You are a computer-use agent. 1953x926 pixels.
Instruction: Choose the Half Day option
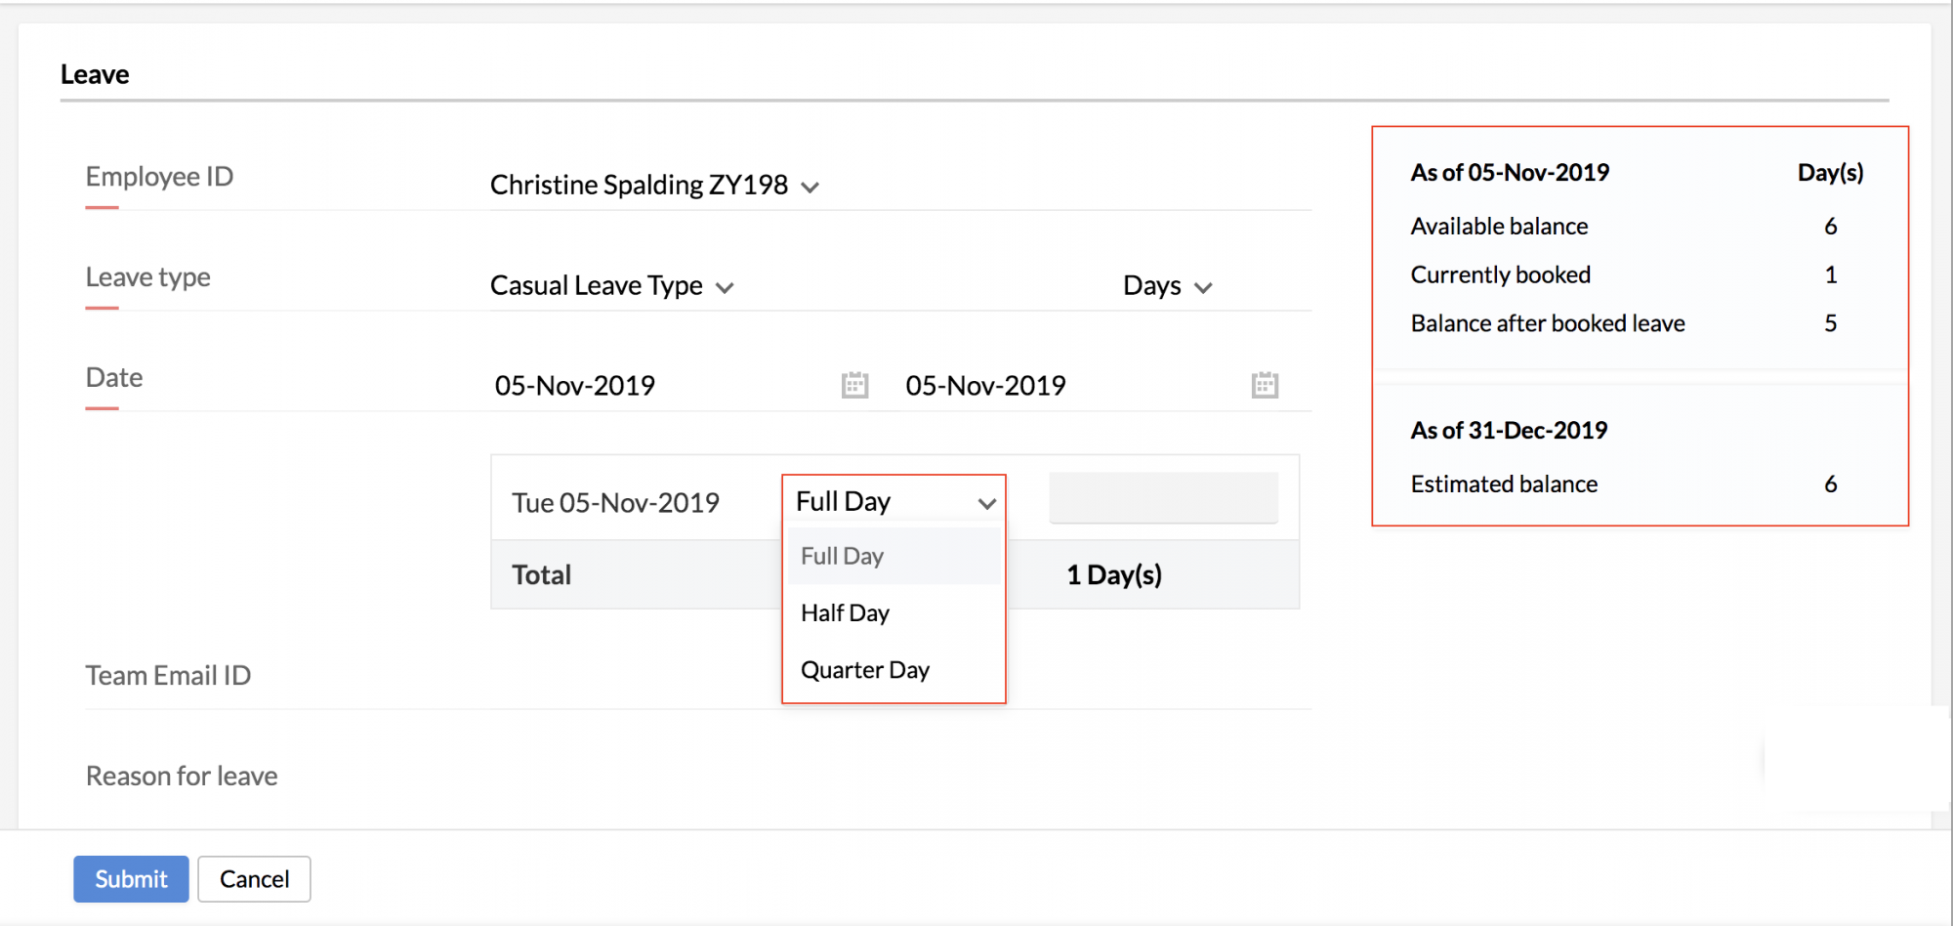click(x=893, y=612)
